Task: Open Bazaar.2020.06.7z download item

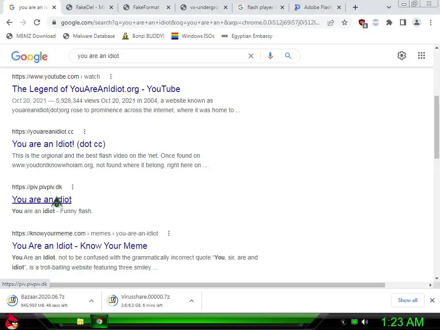Action: click(44, 300)
